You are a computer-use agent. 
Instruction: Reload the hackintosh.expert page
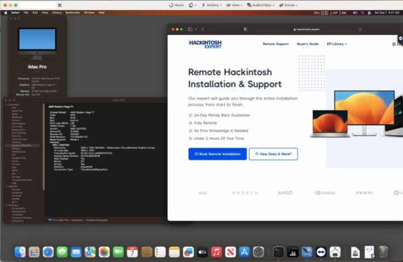(360, 30)
